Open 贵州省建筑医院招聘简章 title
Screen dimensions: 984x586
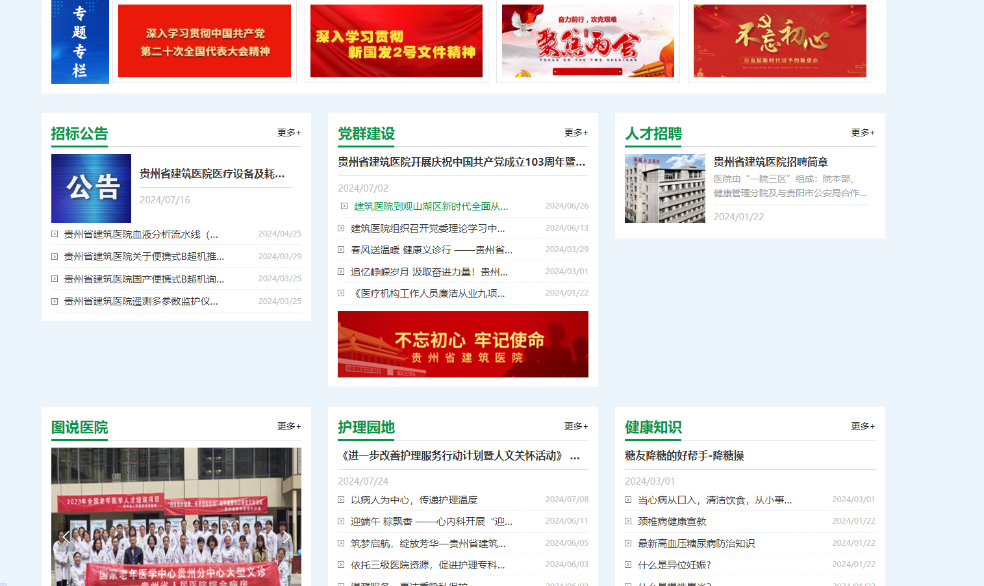pyautogui.click(x=771, y=162)
